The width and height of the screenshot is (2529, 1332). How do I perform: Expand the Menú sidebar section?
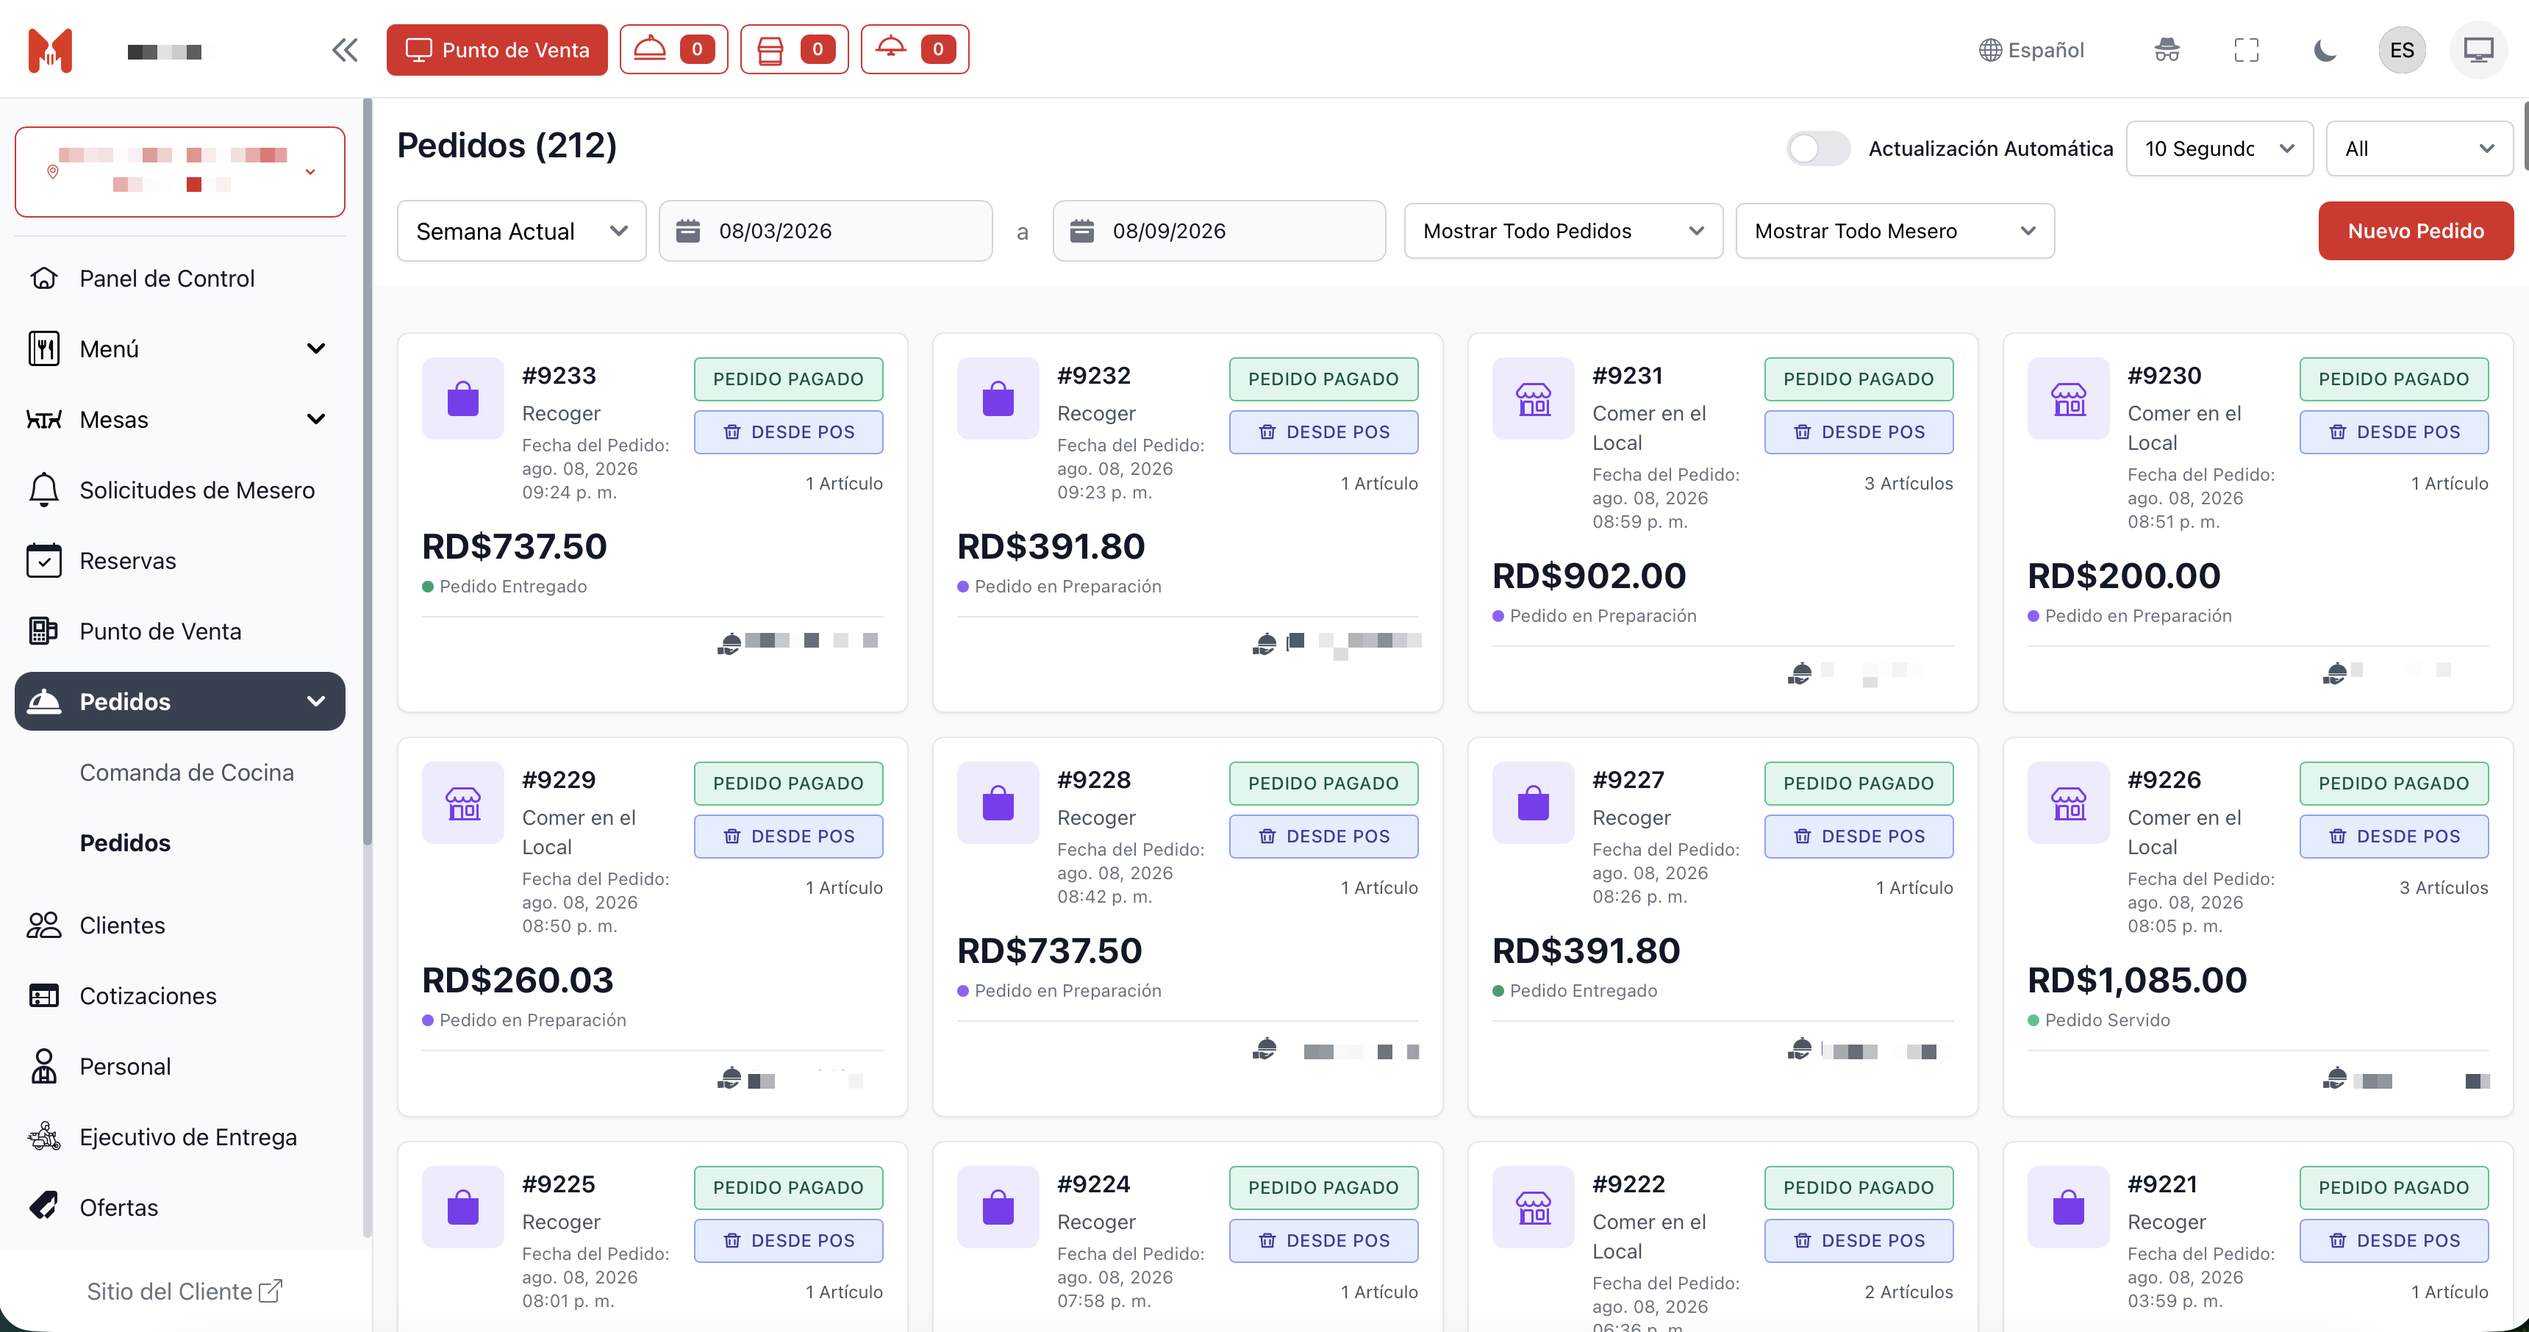[179, 348]
